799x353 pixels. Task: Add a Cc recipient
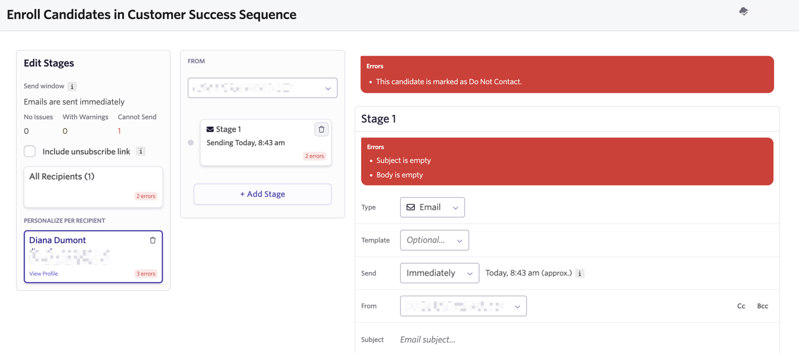(x=741, y=306)
